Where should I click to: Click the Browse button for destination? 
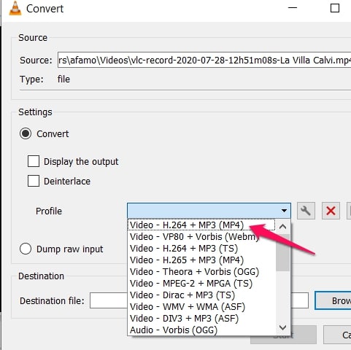[x=333, y=300]
